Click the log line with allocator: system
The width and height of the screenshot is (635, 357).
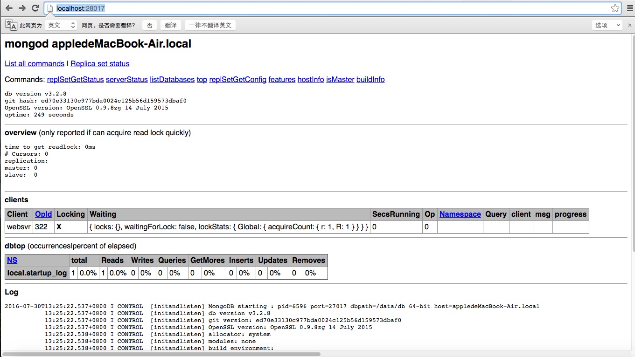click(158, 334)
